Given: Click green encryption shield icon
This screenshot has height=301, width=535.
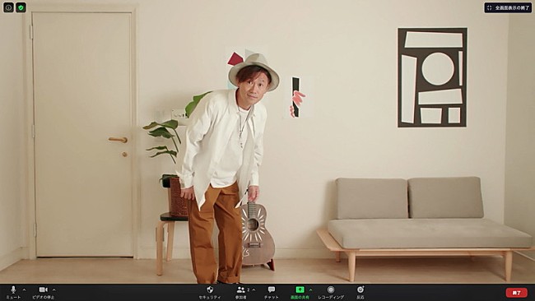Looking at the screenshot, I should click(21, 7).
